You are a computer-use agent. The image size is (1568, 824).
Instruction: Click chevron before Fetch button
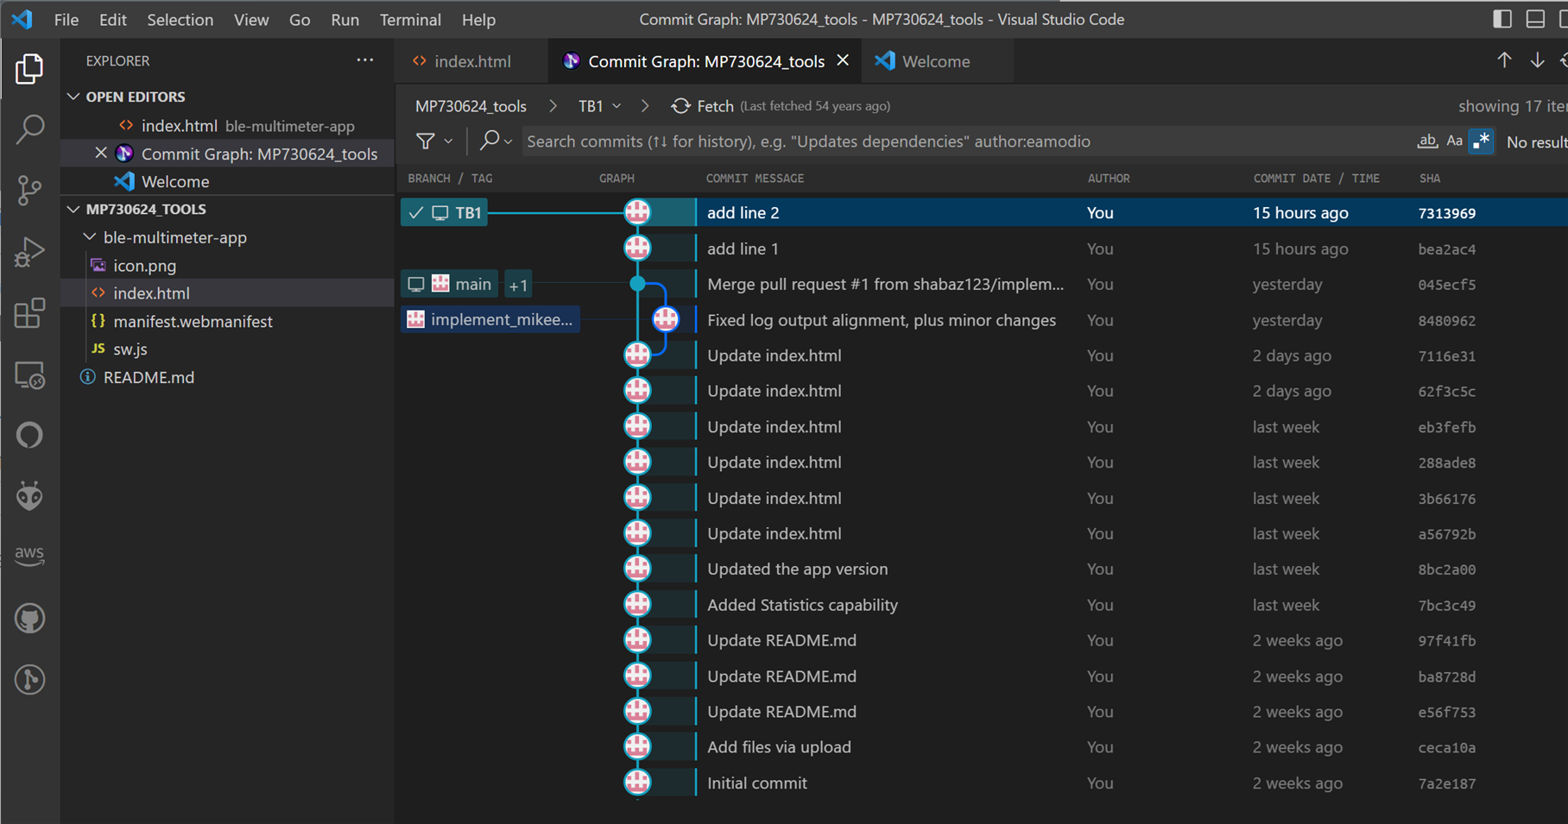(645, 106)
